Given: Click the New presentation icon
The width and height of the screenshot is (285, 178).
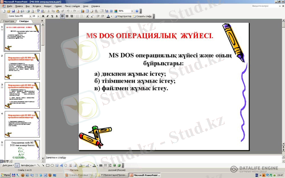Looking at the screenshot, I should (4, 11).
